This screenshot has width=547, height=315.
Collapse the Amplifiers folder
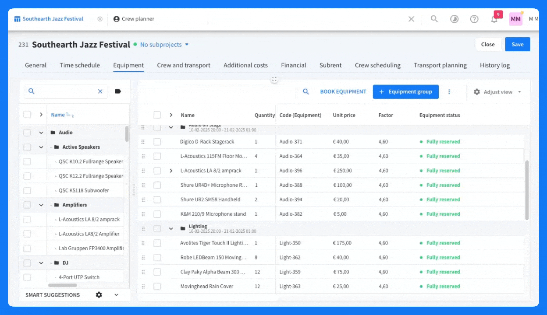coord(41,205)
